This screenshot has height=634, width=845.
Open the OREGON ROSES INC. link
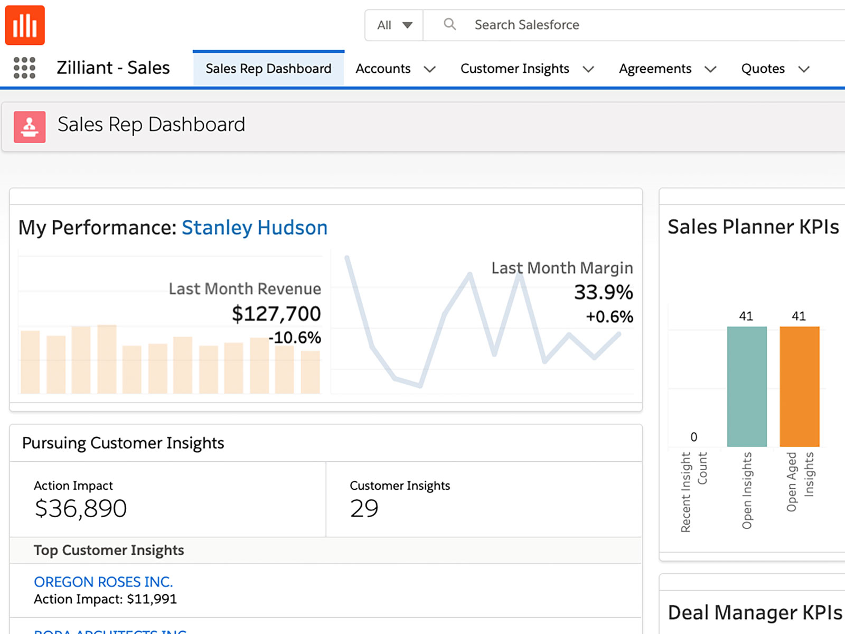pos(104,582)
